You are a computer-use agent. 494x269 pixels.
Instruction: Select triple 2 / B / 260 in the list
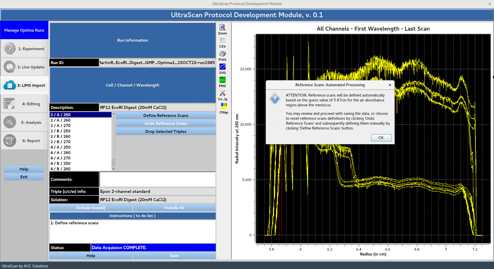(60, 136)
